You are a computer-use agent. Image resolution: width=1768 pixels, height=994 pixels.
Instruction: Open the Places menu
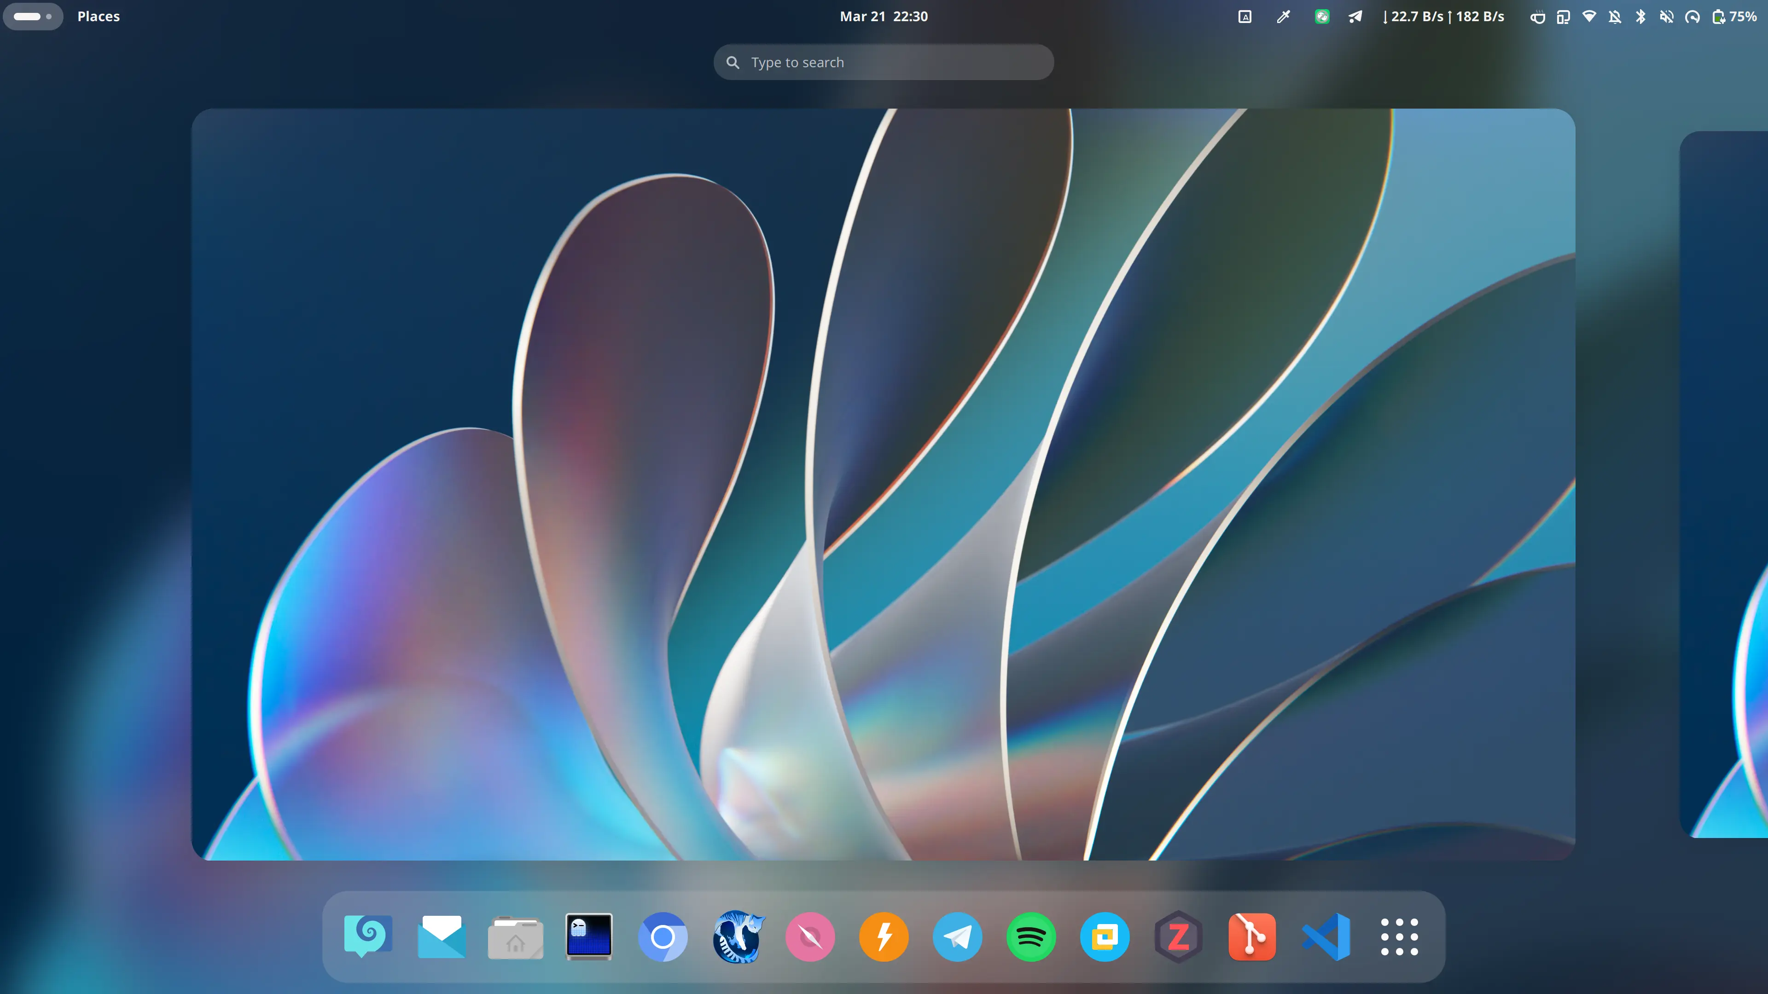pyautogui.click(x=98, y=16)
